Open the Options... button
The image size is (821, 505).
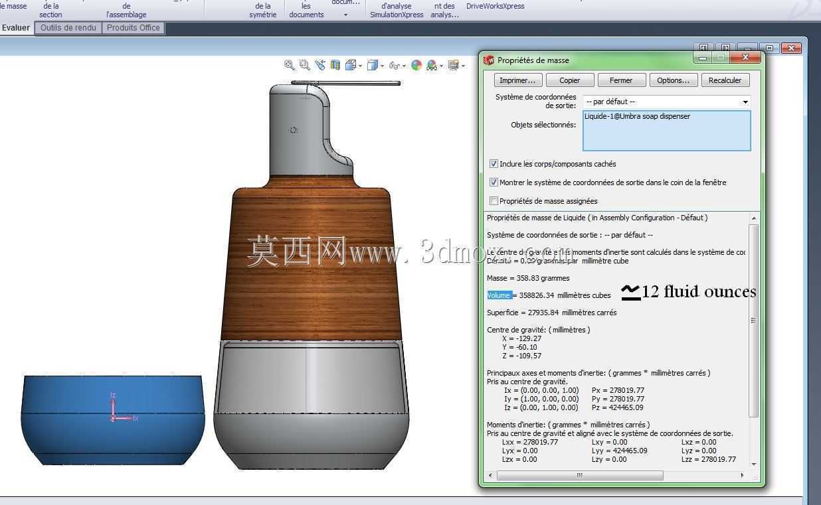(674, 80)
